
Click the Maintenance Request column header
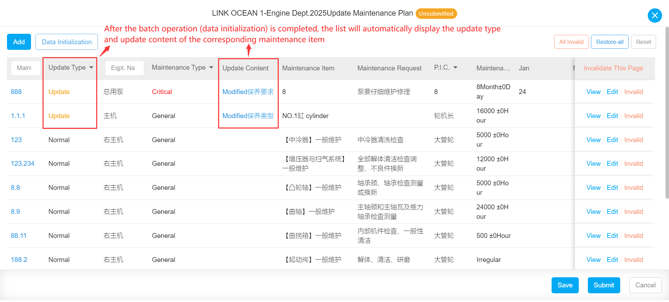pyautogui.click(x=389, y=68)
